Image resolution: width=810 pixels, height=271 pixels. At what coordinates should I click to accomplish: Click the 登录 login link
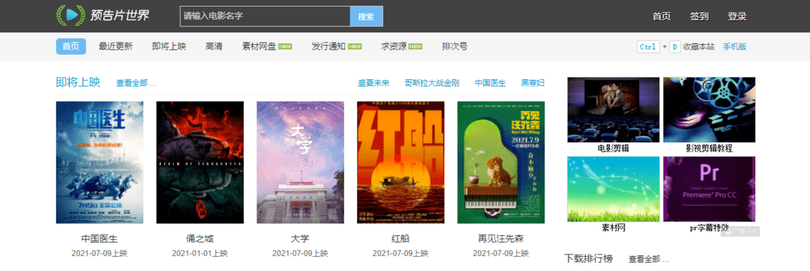click(x=737, y=16)
